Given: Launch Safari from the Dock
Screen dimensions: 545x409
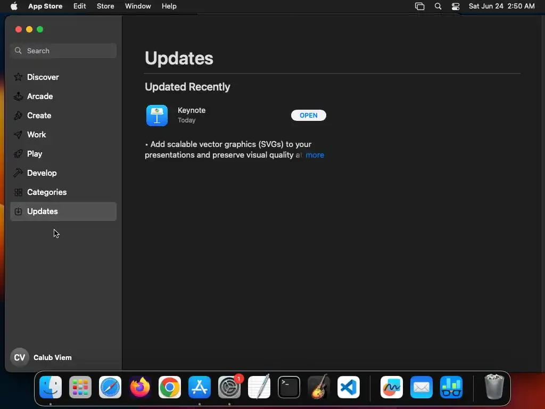Looking at the screenshot, I should (x=110, y=387).
